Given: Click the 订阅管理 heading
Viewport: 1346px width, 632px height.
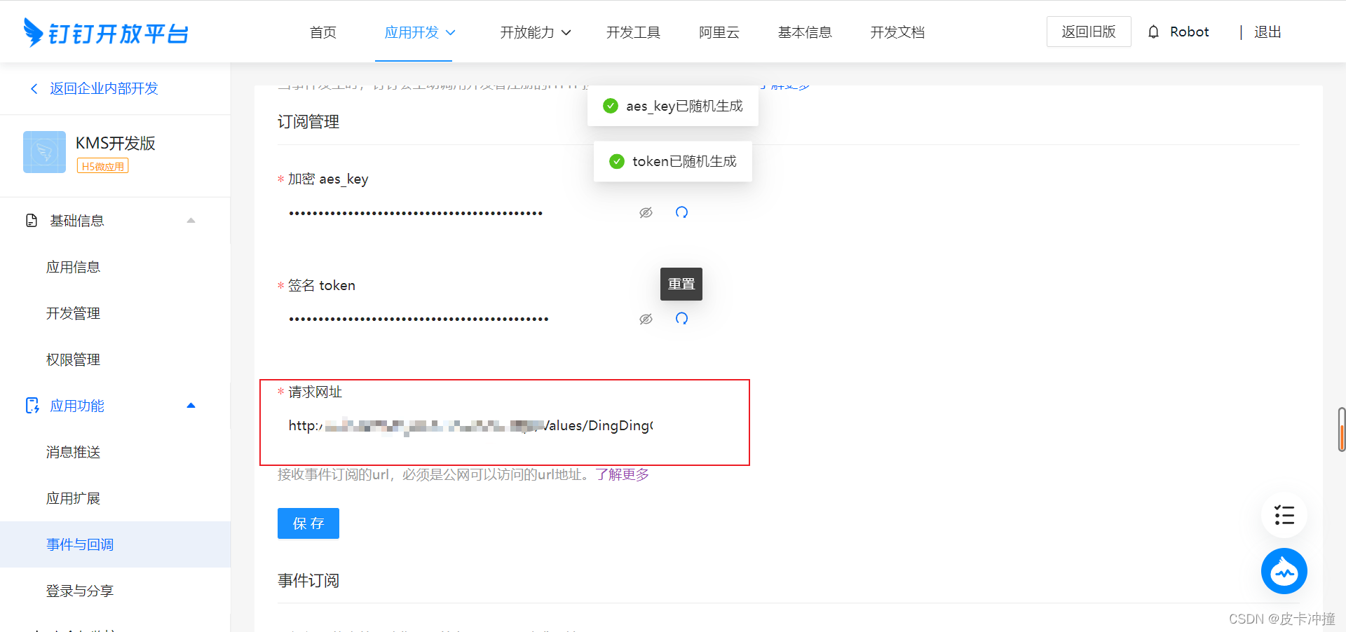Looking at the screenshot, I should click(x=308, y=122).
